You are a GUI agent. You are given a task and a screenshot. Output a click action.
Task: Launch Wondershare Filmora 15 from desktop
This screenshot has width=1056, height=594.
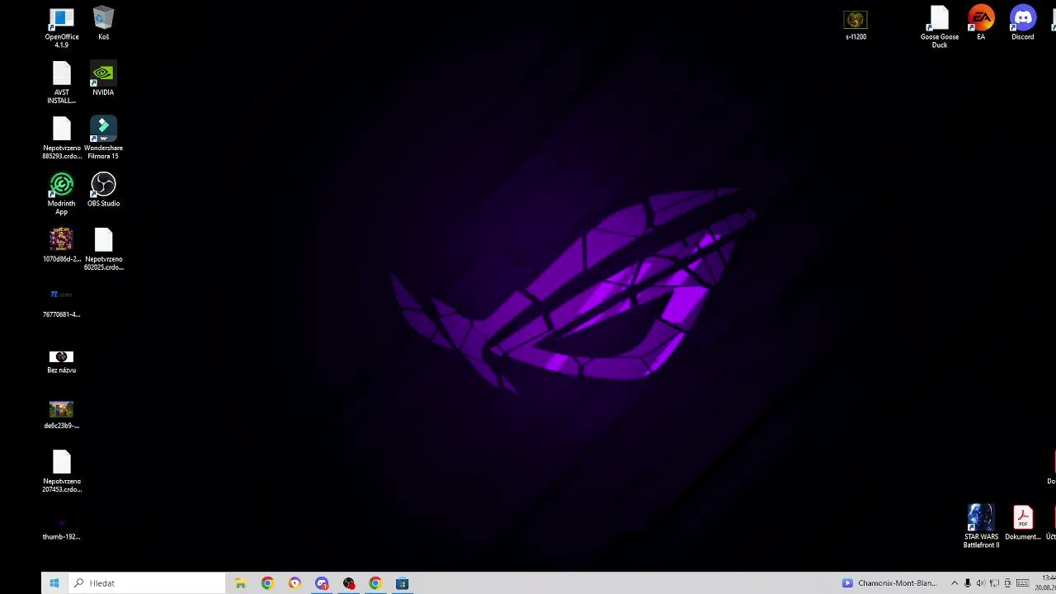[103, 138]
